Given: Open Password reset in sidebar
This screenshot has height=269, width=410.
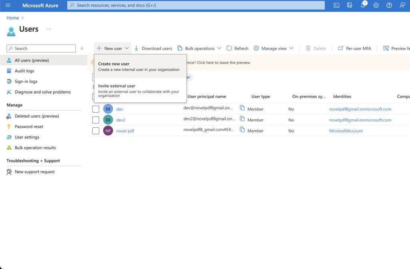Looking at the screenshot, I should pos(29,126).
